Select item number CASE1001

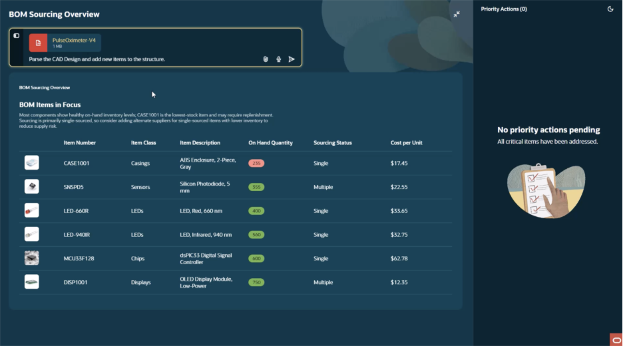point(77,163)
